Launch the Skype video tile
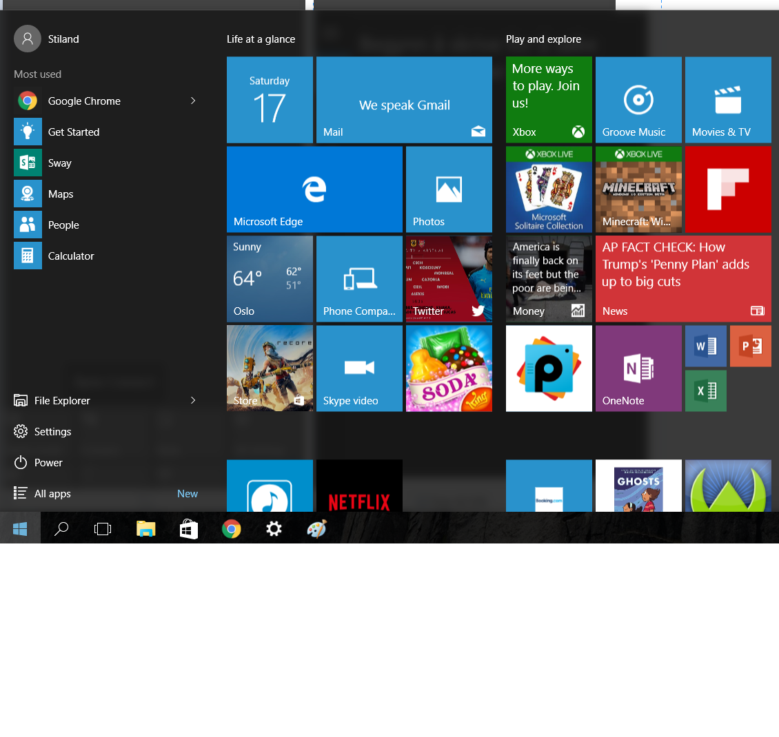 359,368
